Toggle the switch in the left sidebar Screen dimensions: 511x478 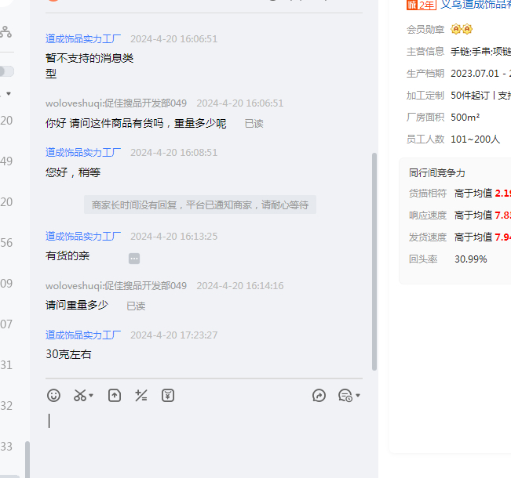point(6,71)
